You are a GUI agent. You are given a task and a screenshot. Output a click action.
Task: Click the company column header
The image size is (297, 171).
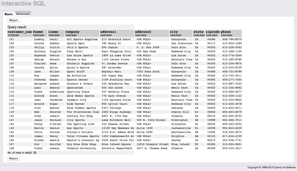click(x=72, y=32)
